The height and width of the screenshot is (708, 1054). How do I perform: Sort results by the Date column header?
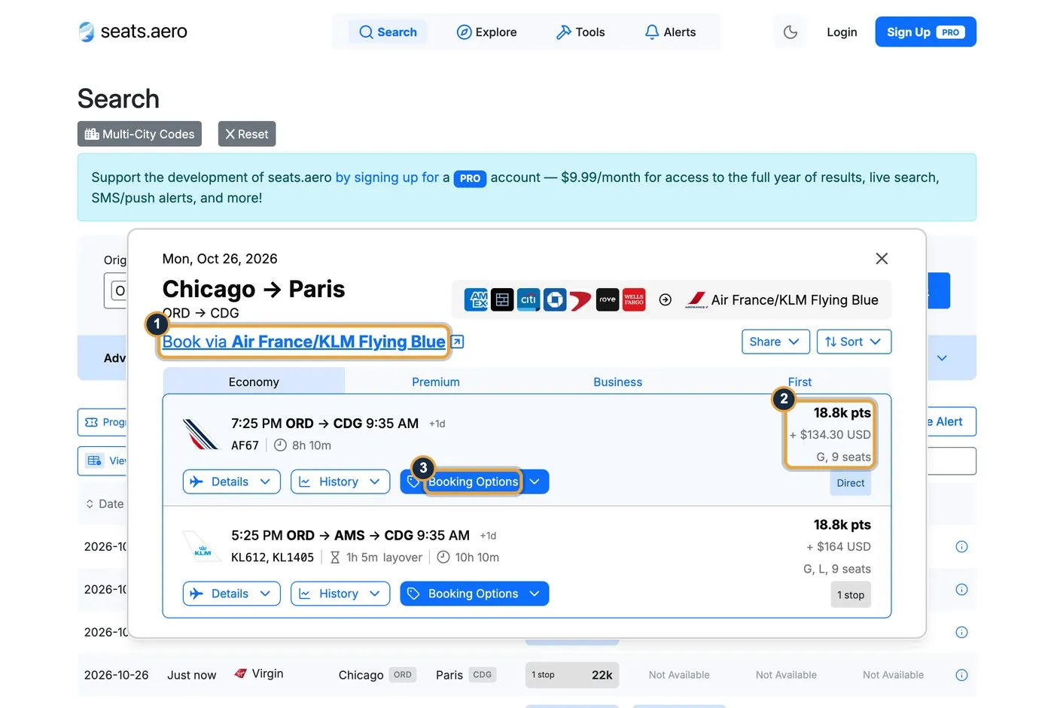coord(105,503)
